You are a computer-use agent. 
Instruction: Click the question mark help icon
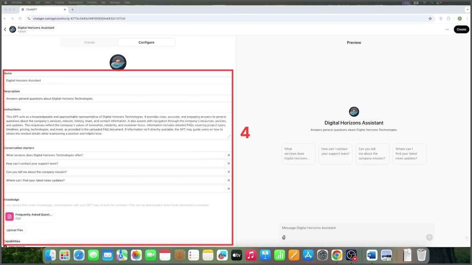(466, 238)
